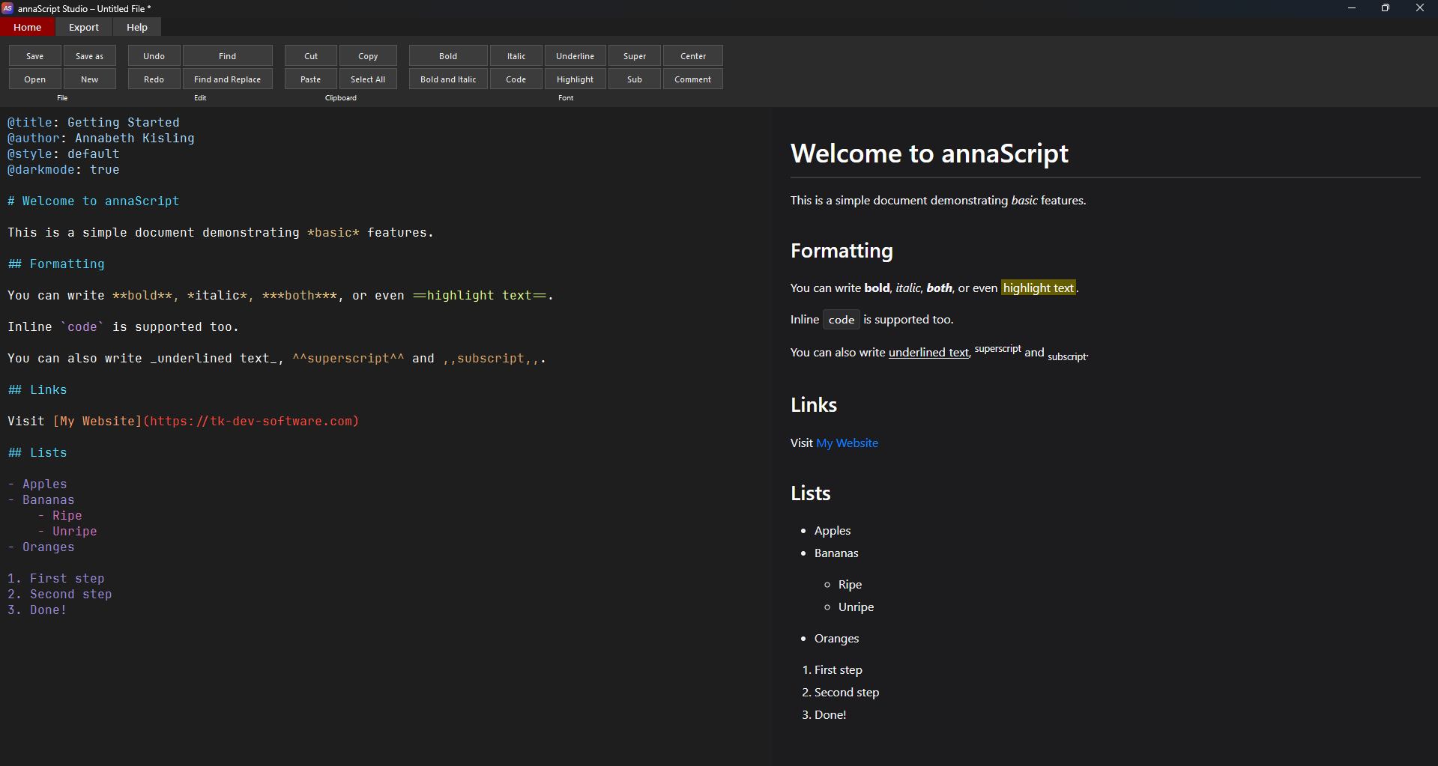Click the 'Lists' heading in preview
This screenshot has height=766, width=1438.
[x=811, y=493]
